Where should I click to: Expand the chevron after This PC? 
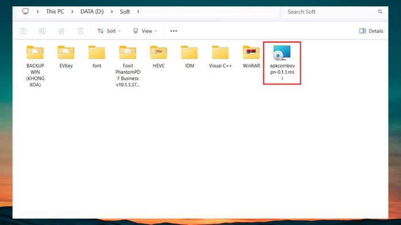coord(72,11)
